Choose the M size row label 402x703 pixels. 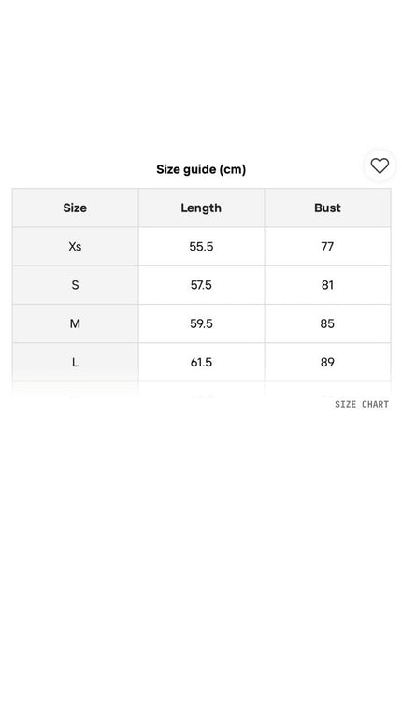pos(75,323)
